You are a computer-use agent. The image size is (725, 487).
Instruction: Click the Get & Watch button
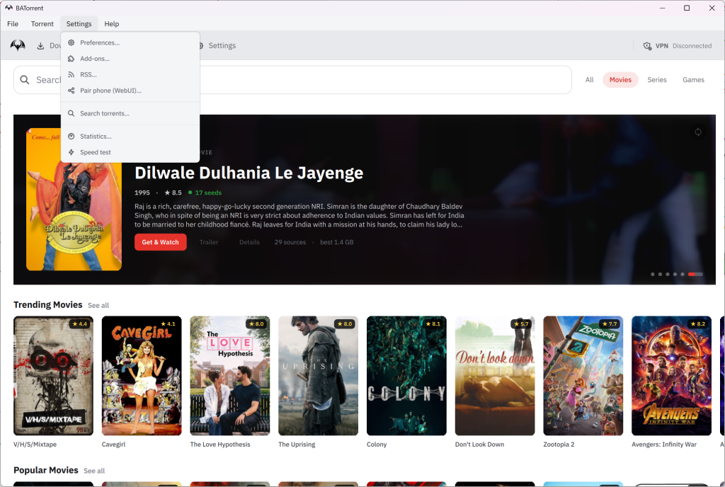point(161,242)
